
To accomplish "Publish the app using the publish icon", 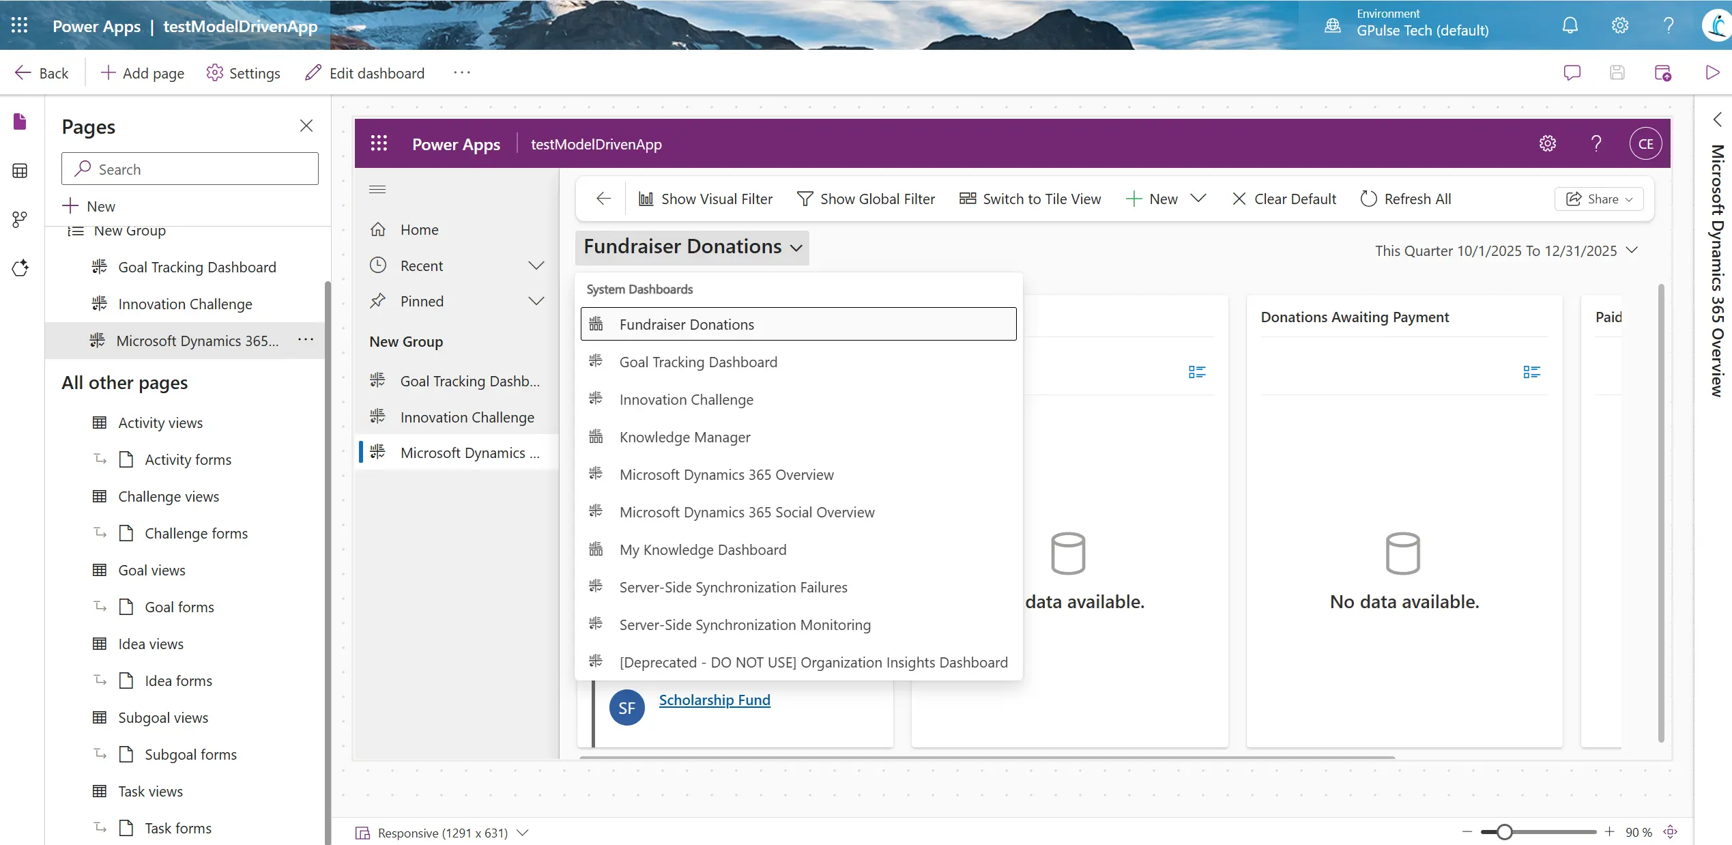I will click(1663, 72).
